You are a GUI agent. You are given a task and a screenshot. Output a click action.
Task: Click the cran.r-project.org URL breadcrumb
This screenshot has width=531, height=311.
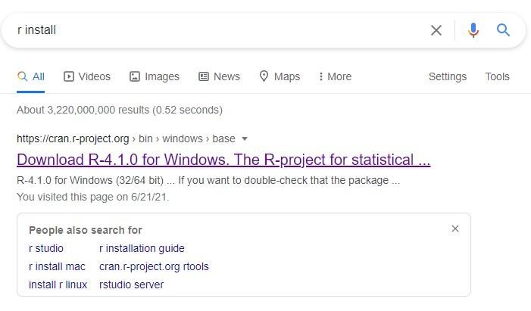[x=126, y=138]
